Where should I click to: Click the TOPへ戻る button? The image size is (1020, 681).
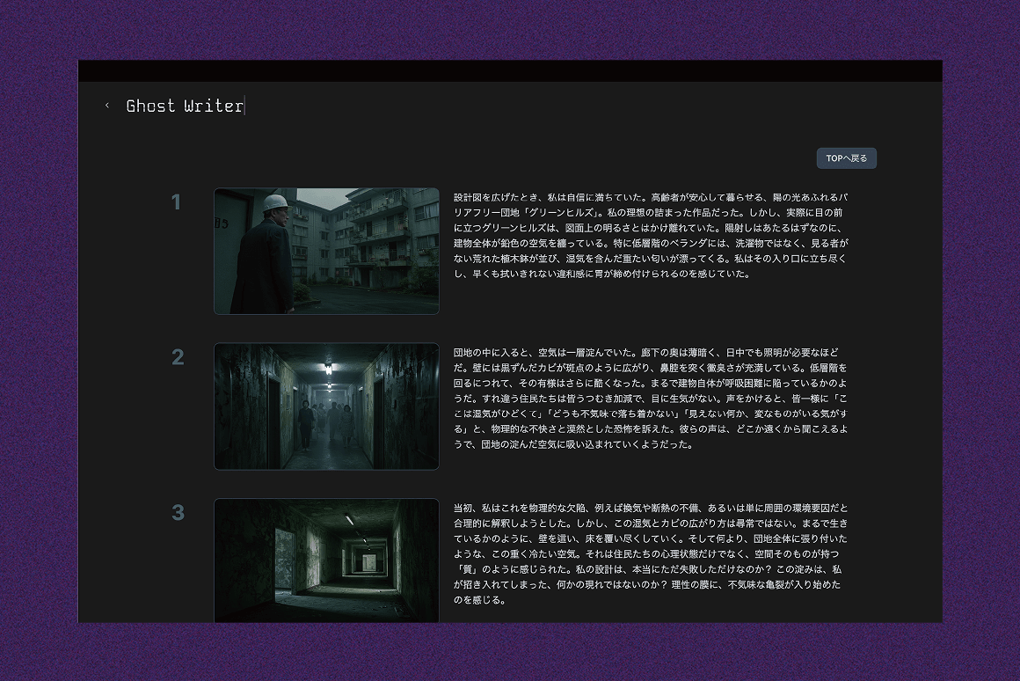click(x=846, y=158)
